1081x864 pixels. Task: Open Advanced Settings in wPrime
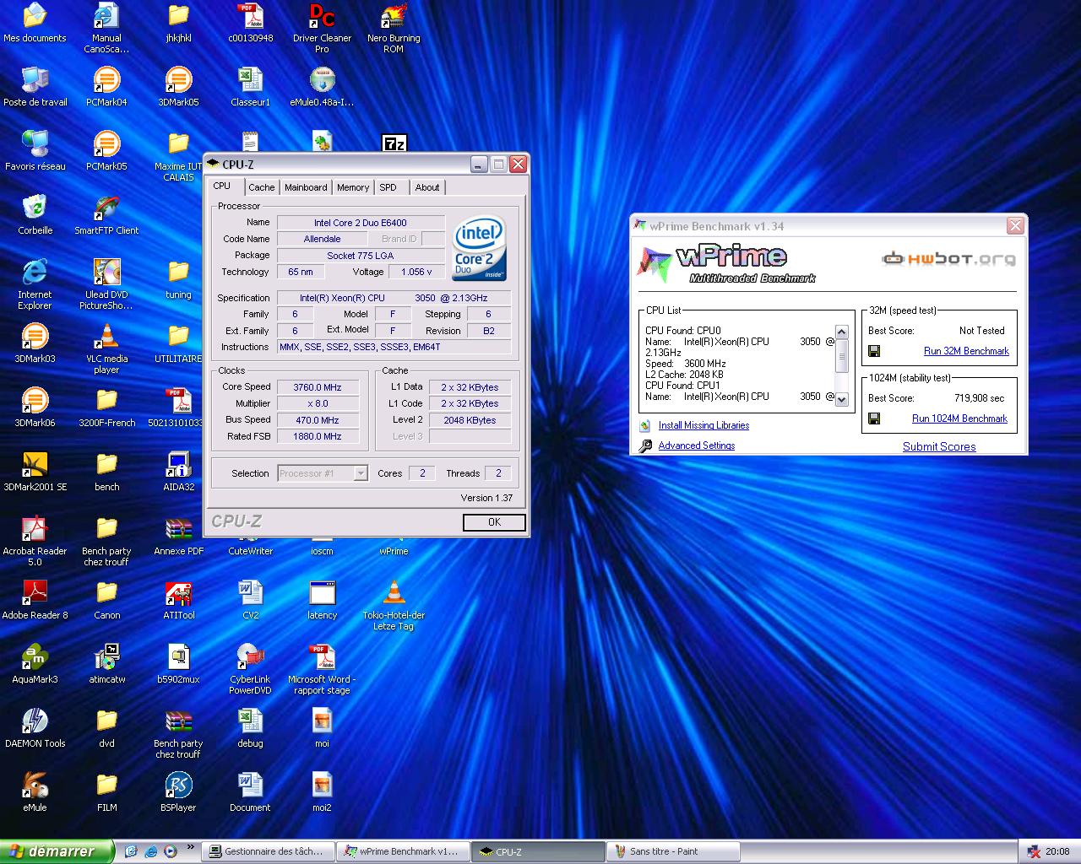pyautogui.click(x=697, y=445)
